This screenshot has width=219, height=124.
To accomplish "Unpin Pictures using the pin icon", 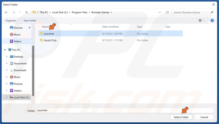I will 29,28.
